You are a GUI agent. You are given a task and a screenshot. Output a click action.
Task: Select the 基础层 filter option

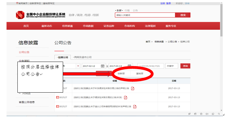click(x=140, y=73)
